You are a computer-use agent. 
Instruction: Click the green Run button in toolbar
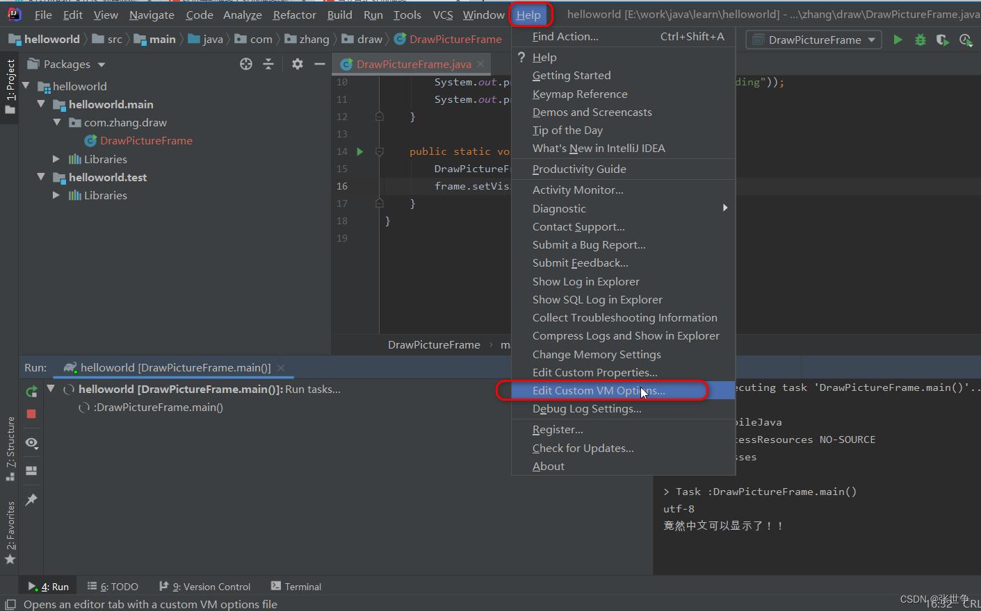898,40
